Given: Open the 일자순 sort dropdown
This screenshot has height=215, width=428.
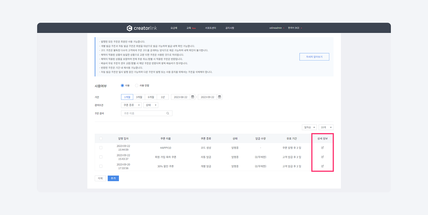Looking at the screenshot, I should (309, 127).
